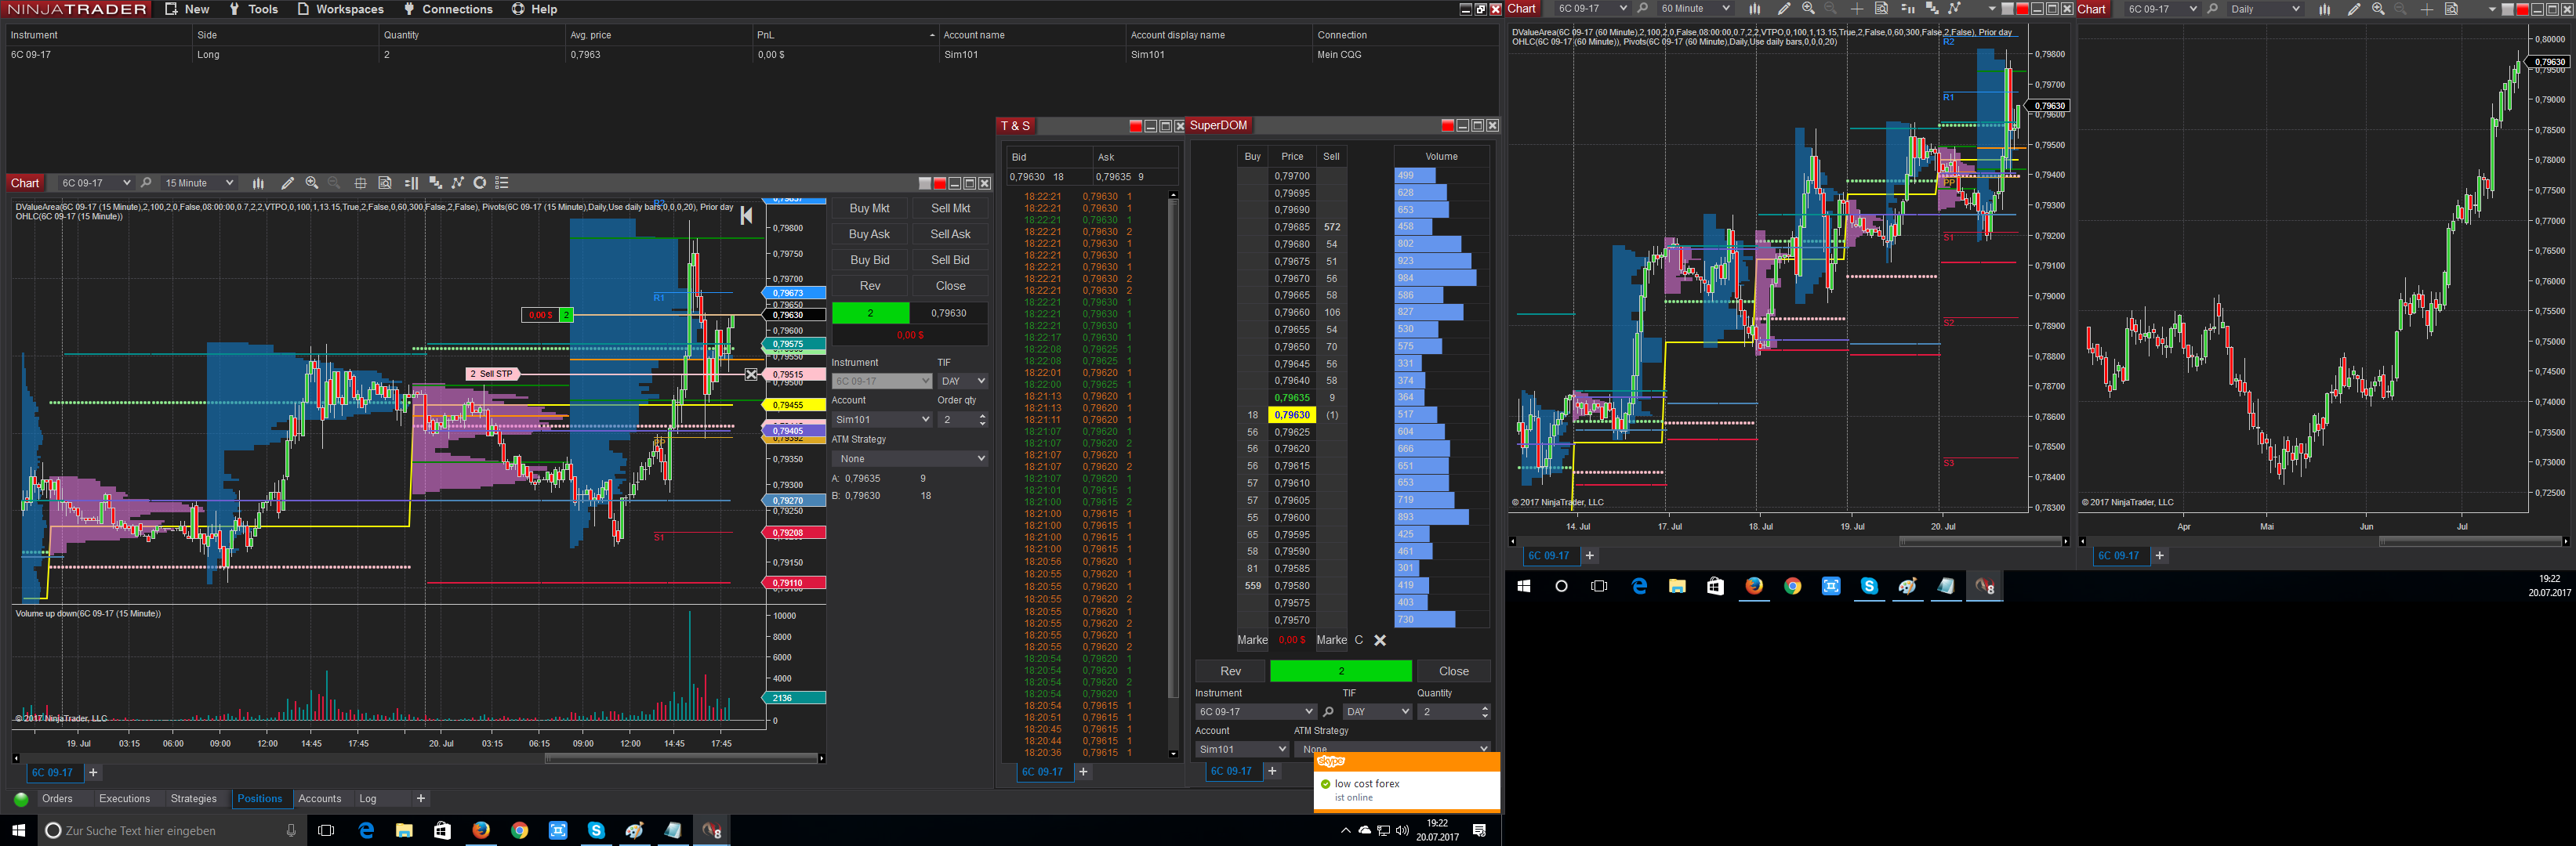Jump to latest bar arrow in 15 Minute chart
This screenshot has width=2576, height=846.
(746, 215)
